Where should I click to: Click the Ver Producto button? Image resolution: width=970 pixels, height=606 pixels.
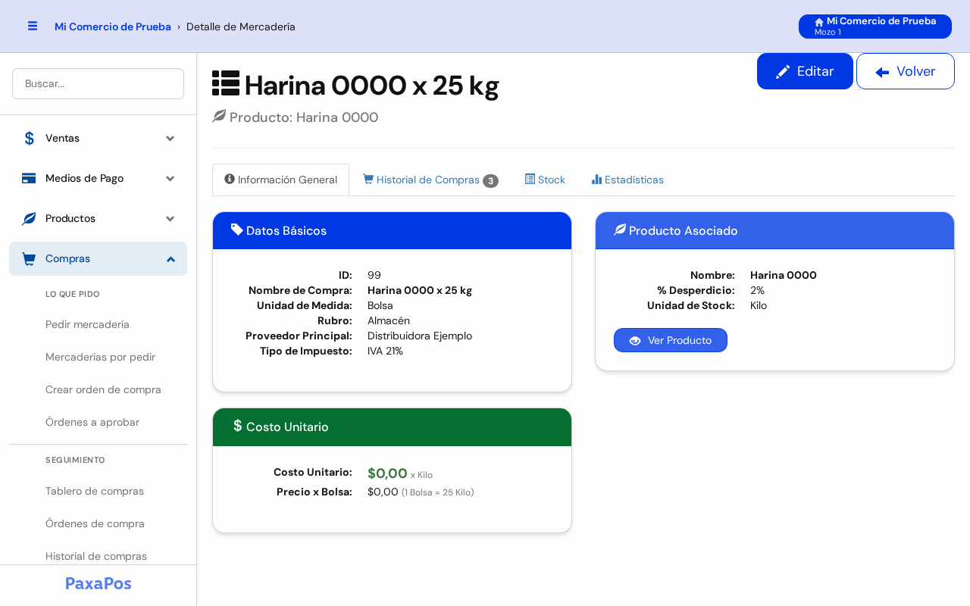pos(671,340)
